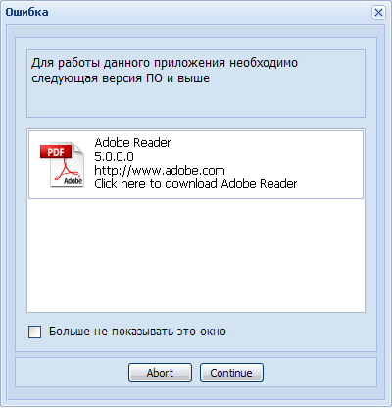The image size is (392, 408).
Task: Click the Abort button
Action: pyautogui.click(x=160, y=373)
